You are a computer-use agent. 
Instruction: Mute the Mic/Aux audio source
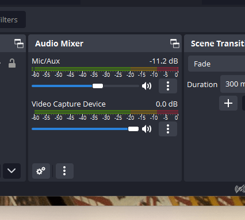pyautogui.click(x=147, y=86)
